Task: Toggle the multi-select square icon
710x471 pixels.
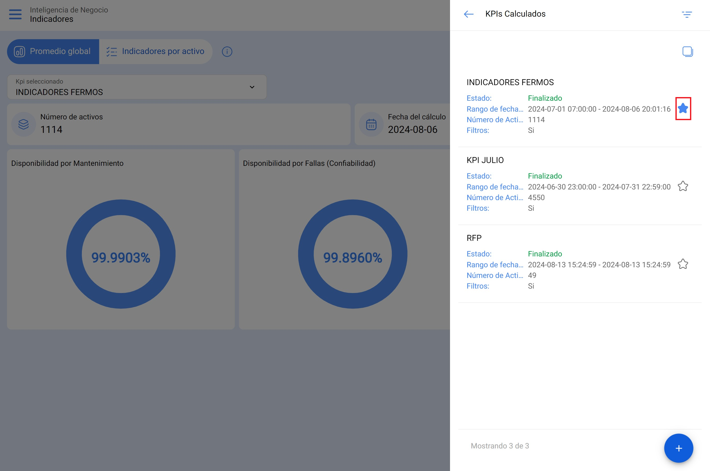Action: point(687,52)
